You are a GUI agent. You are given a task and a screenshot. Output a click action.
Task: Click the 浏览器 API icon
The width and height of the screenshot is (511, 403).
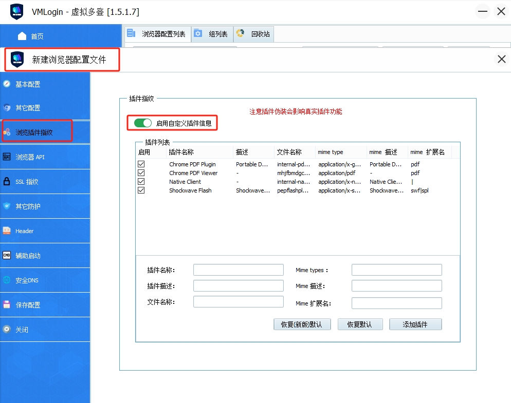point(7,157)
